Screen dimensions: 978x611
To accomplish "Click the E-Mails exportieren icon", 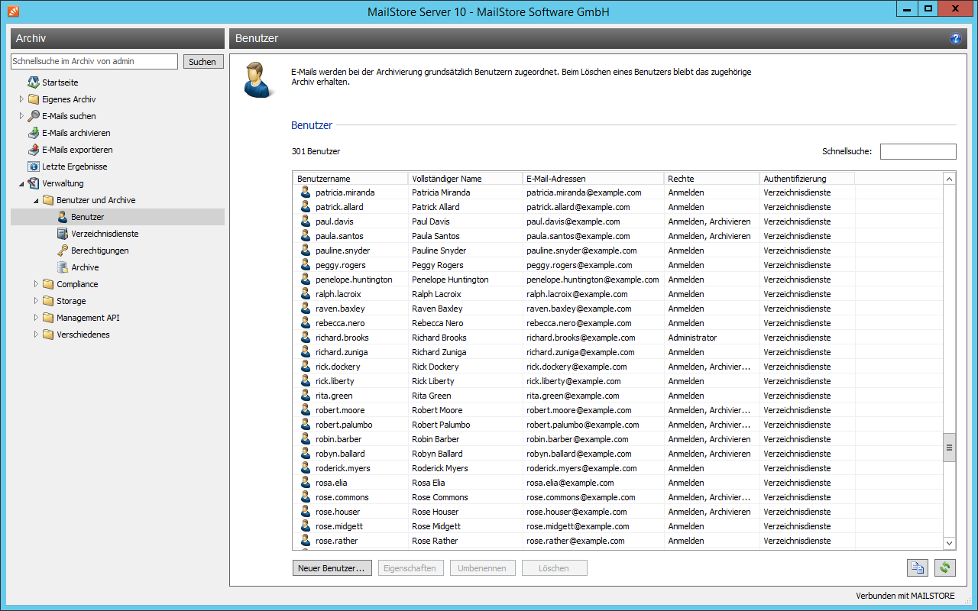I will pos(33,150).
